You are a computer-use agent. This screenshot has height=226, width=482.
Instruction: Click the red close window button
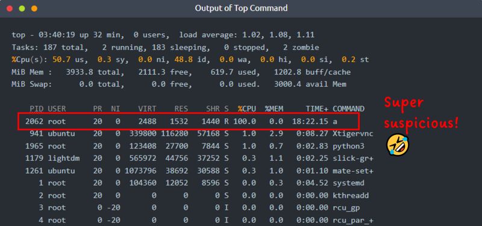[10, 8]
